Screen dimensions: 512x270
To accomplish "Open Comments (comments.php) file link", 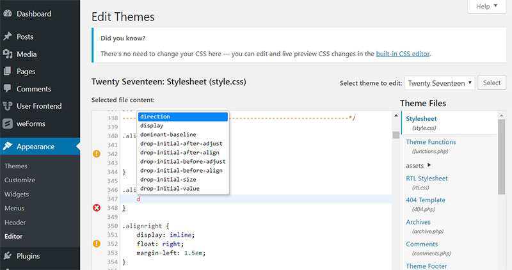I will click(x=422, y=244).
